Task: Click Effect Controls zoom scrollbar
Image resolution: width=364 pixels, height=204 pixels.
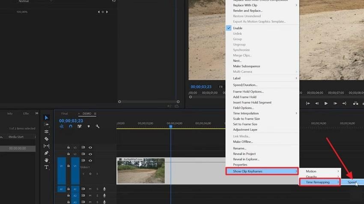Action: [149, 101]
